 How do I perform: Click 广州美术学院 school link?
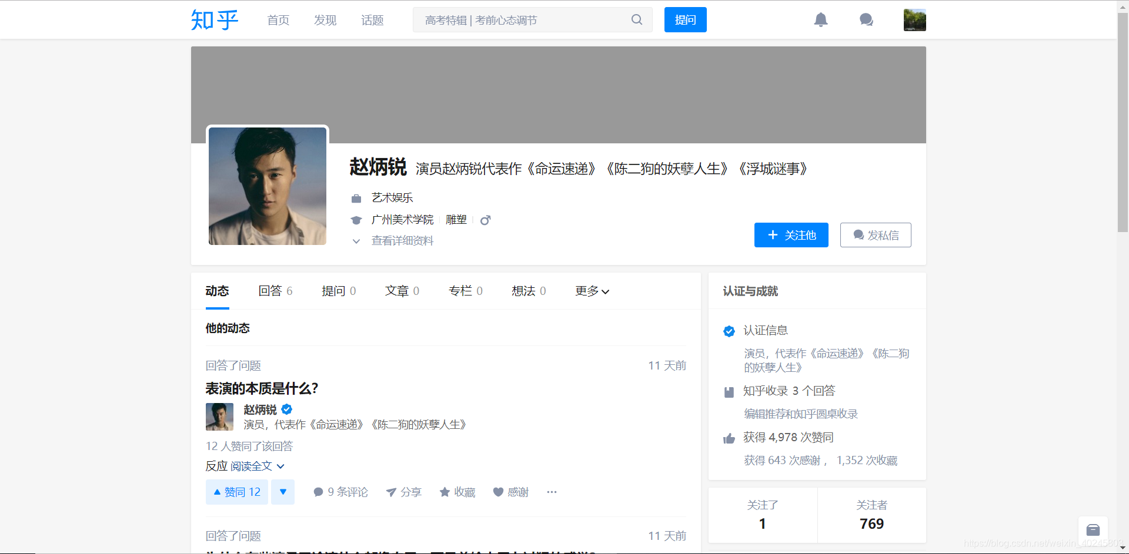(x=403, y=220)
